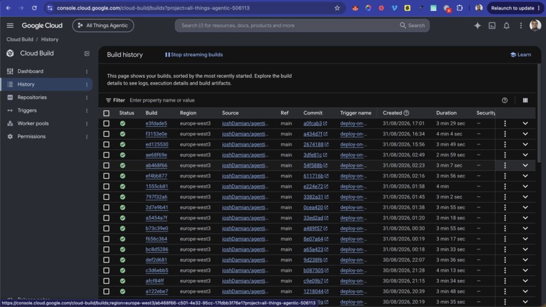Open Dashboard item more options dots

[x=87, y=71]
